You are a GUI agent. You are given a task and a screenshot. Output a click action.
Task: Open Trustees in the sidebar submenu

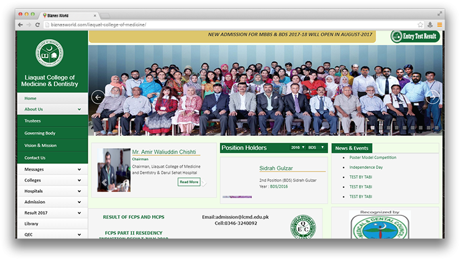pyautogui.click(x=33, y=121)
